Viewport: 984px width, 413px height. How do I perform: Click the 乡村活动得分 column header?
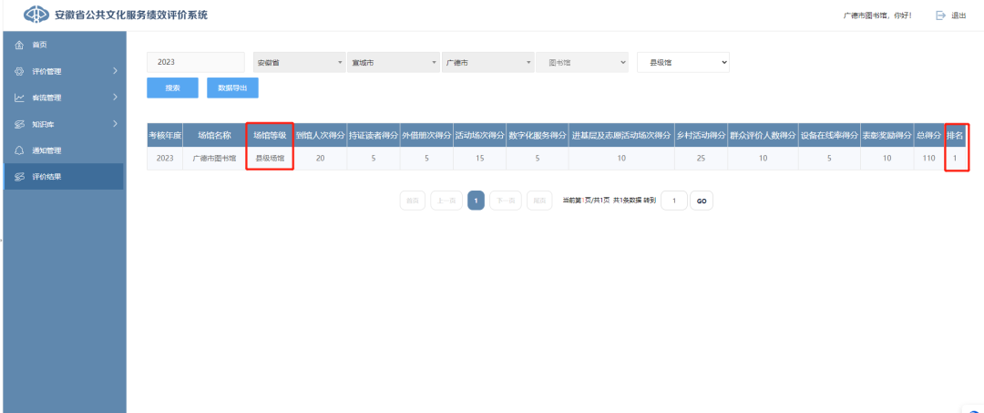(x=701, y=135)
